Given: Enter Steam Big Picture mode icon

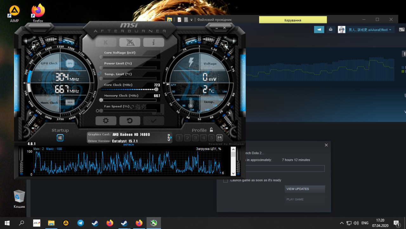Looking at the screenshot, I should tap(402, 29).
